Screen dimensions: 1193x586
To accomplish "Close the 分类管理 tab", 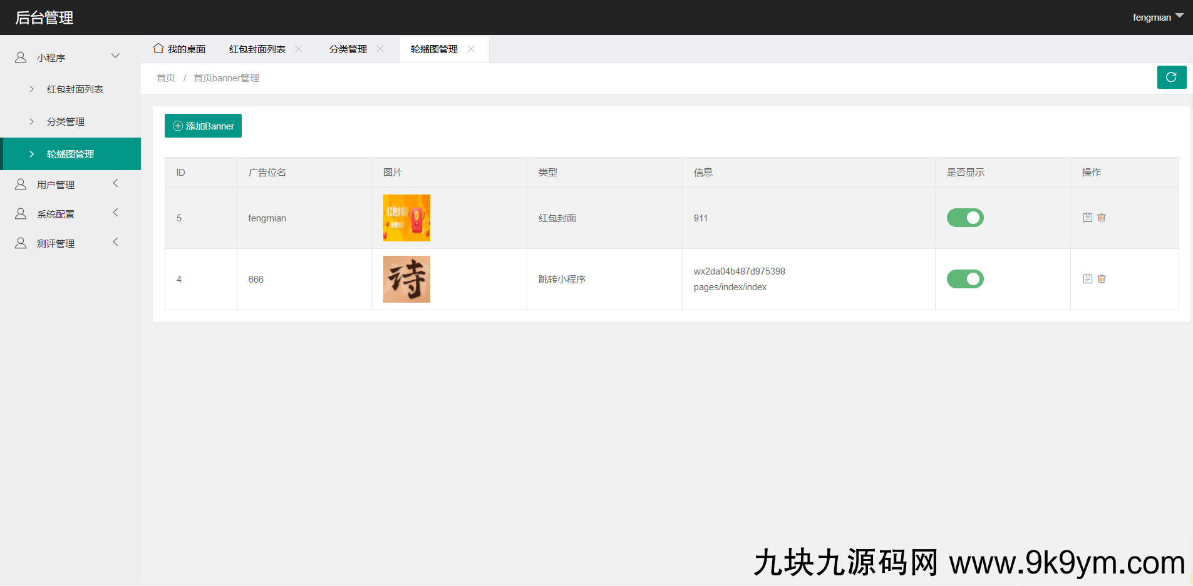I will (x=380, y=49).
